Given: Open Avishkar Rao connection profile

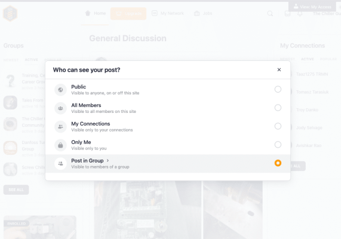Looking at the screenshot, I should pyautogui.click(x=309, y=146).
